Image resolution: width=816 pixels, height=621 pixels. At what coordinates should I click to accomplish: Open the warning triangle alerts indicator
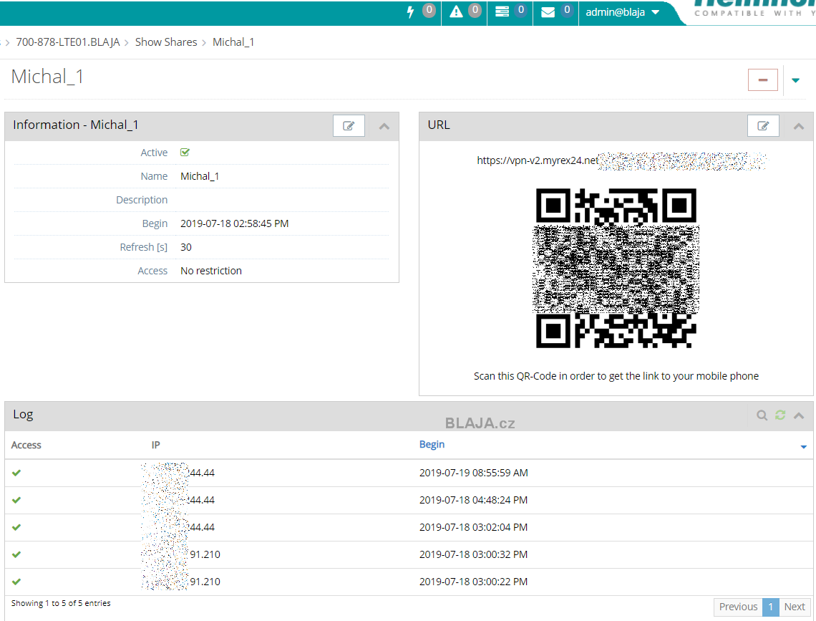click(456, 11)
